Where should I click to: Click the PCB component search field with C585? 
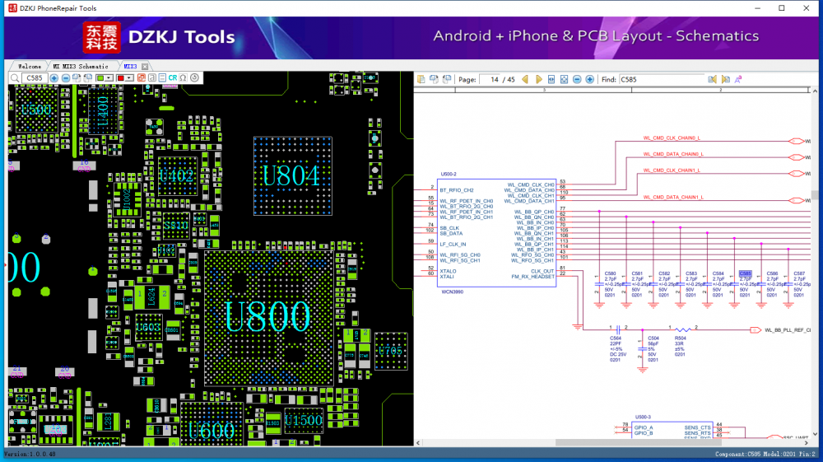click(x=34, y=78)
